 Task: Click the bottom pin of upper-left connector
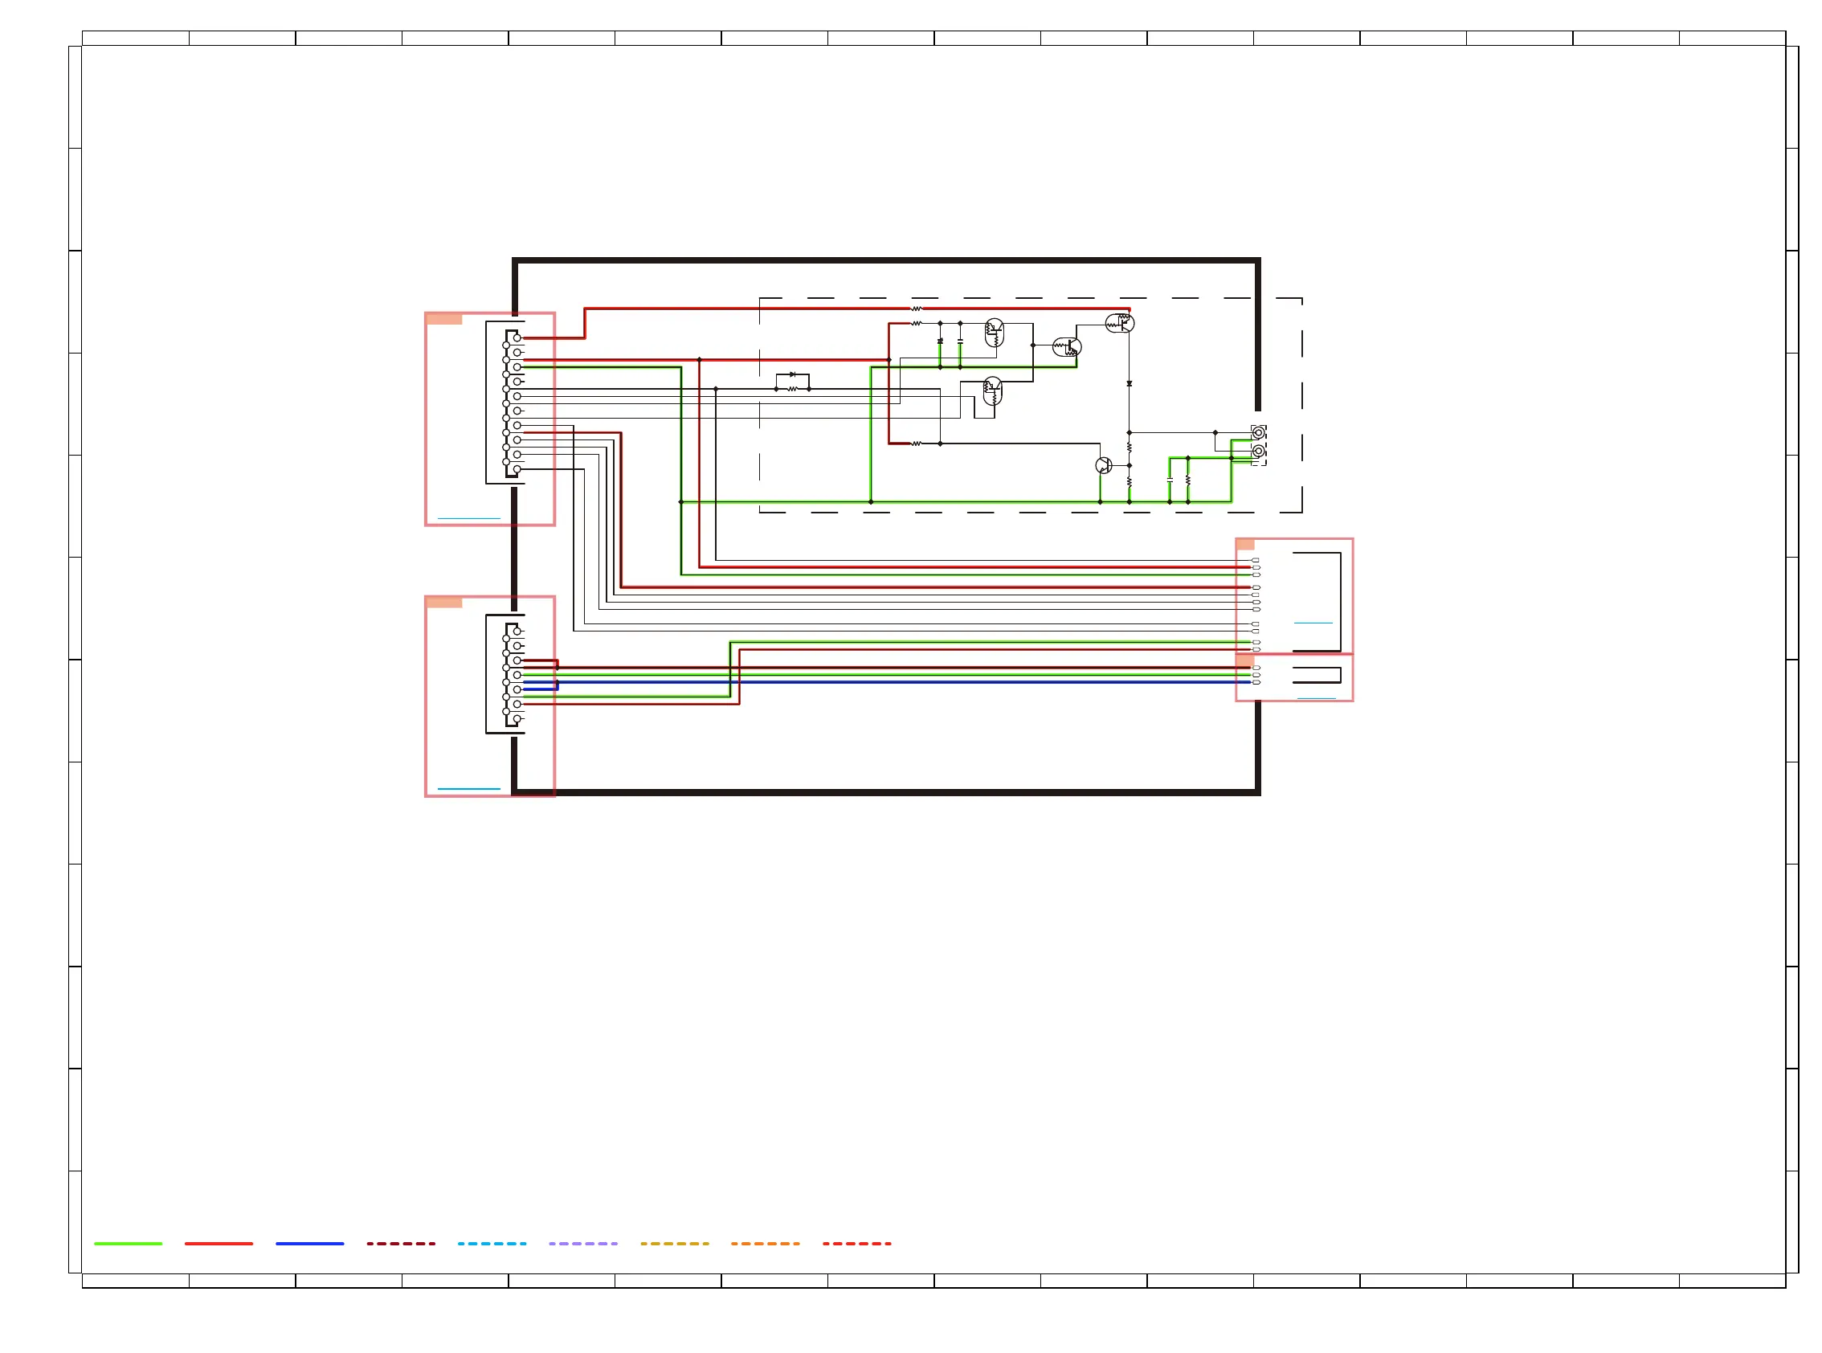tap(517, 469)
